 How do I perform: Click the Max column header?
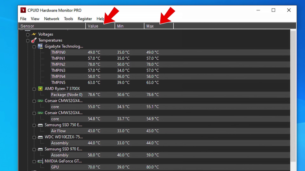point(159,26)
